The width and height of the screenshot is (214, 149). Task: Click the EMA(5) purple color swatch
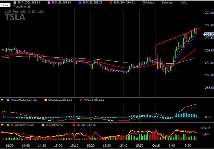[x=49, y=3]
